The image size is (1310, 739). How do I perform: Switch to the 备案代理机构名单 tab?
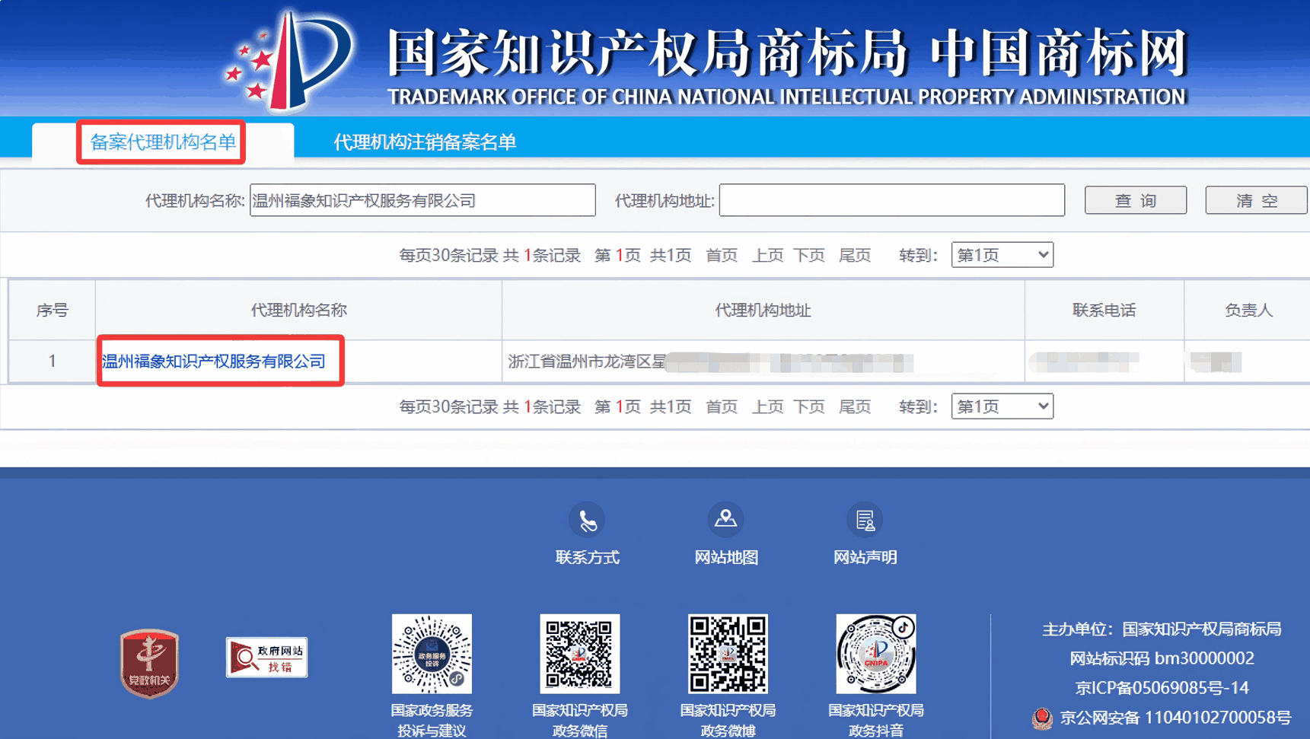coord(163,142)
